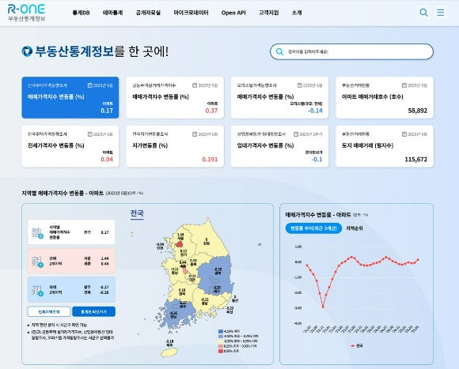Click the 지역별 매매가격지수 변동률 전국 row
This screenshot has width=459, height=369.
coord(71,232)
